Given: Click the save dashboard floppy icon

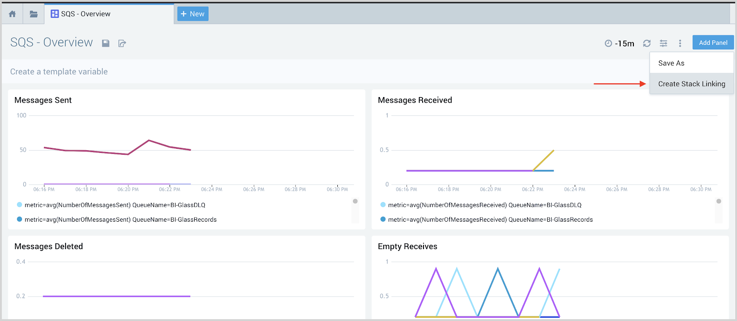Looking at the screenshot, I should click(x=105, y=43).
